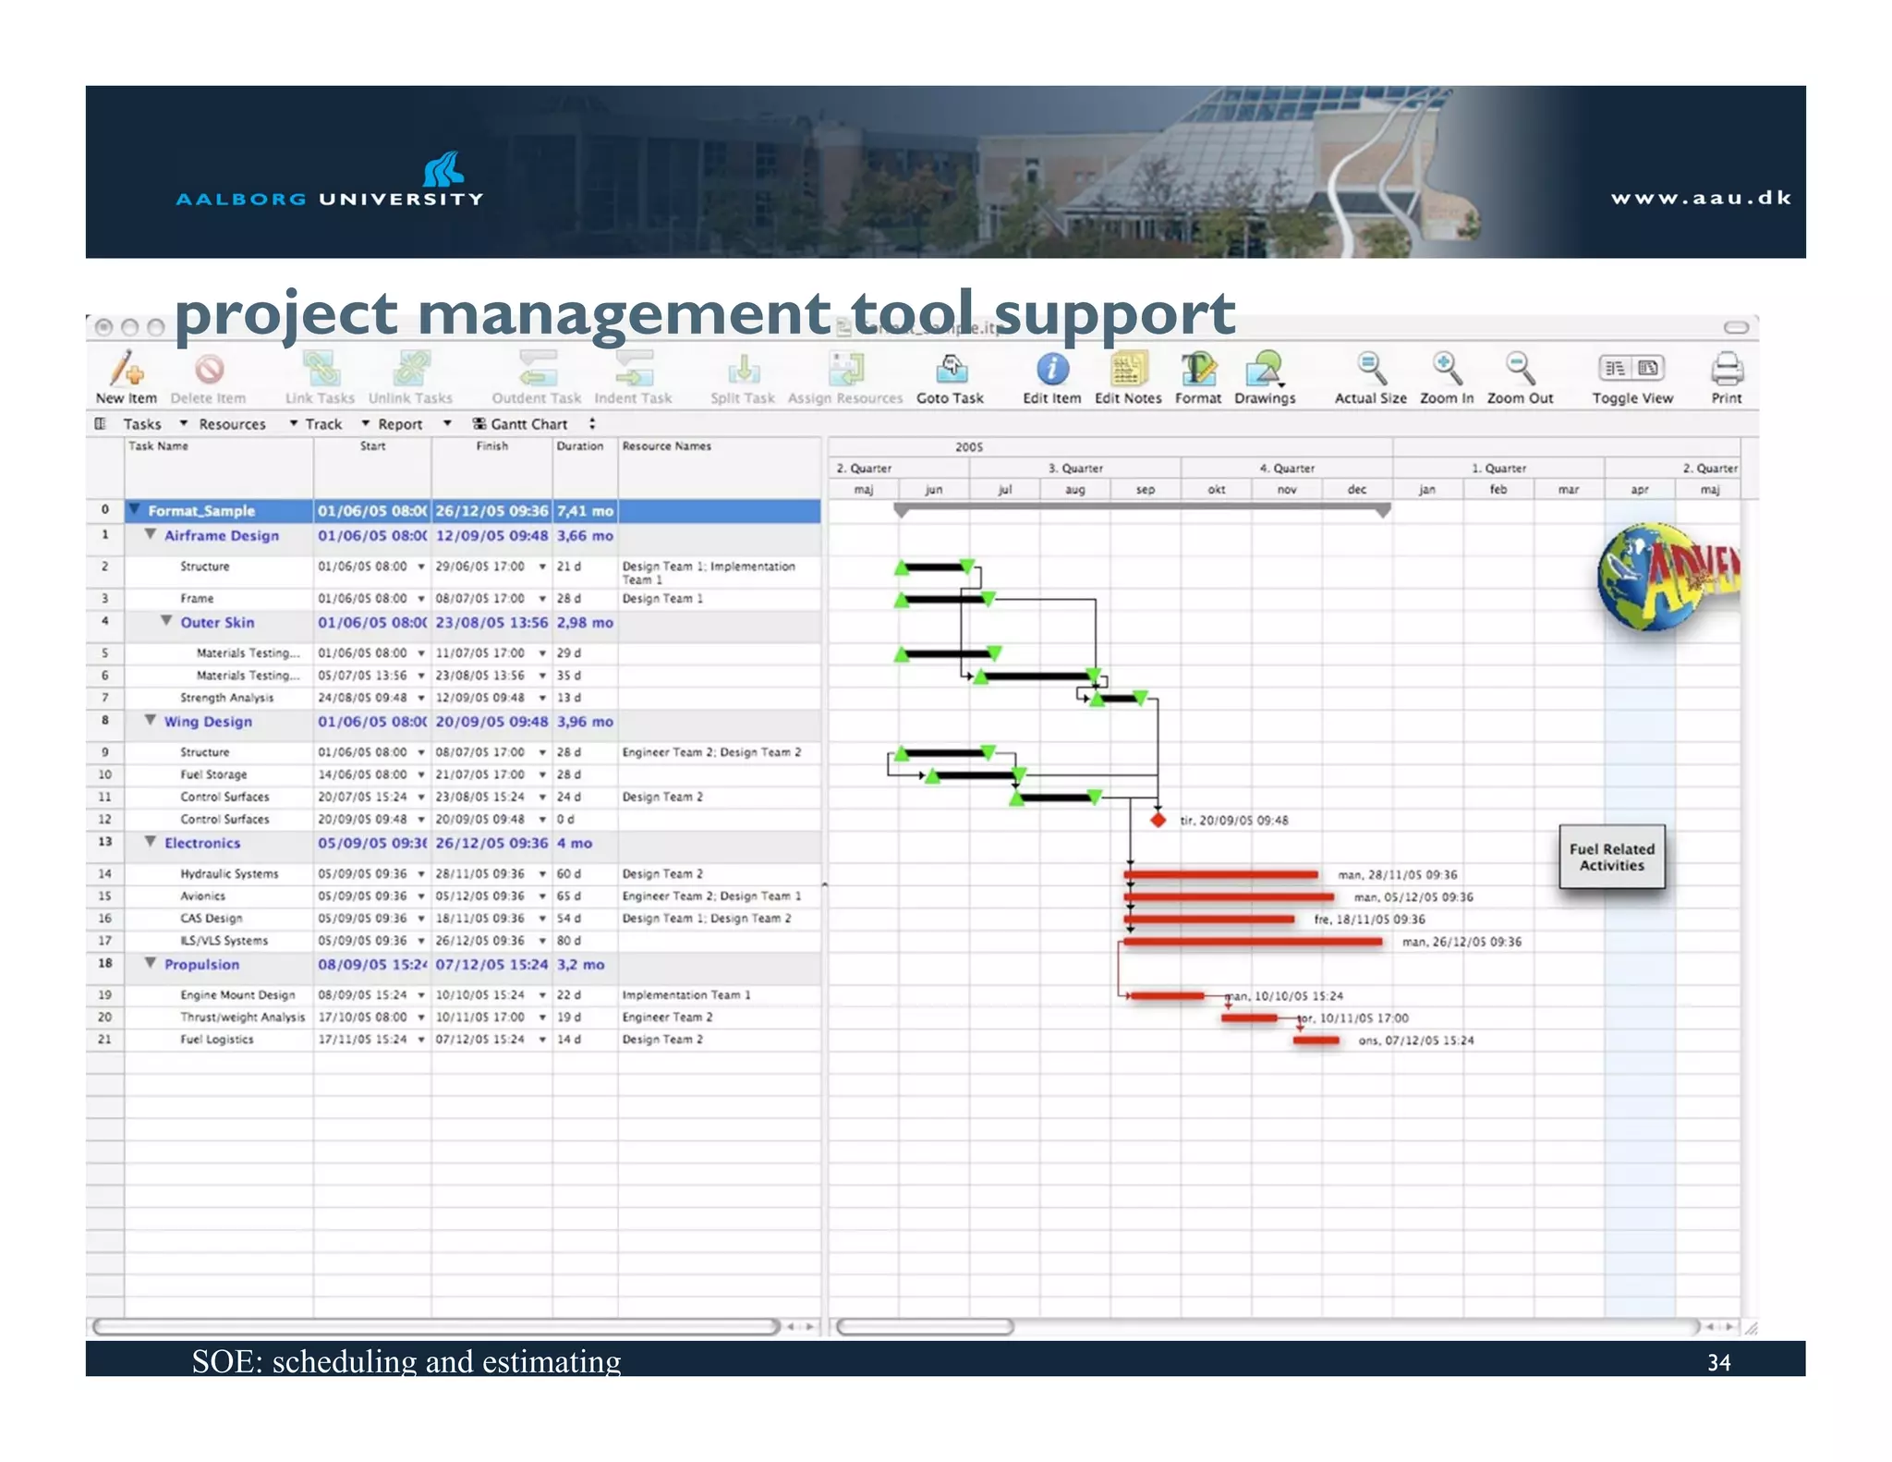Click the Format toolbar icon
The image size is (1892, 1462).
[1198, 369]
